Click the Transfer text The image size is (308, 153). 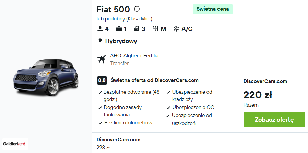pos(119,64)
